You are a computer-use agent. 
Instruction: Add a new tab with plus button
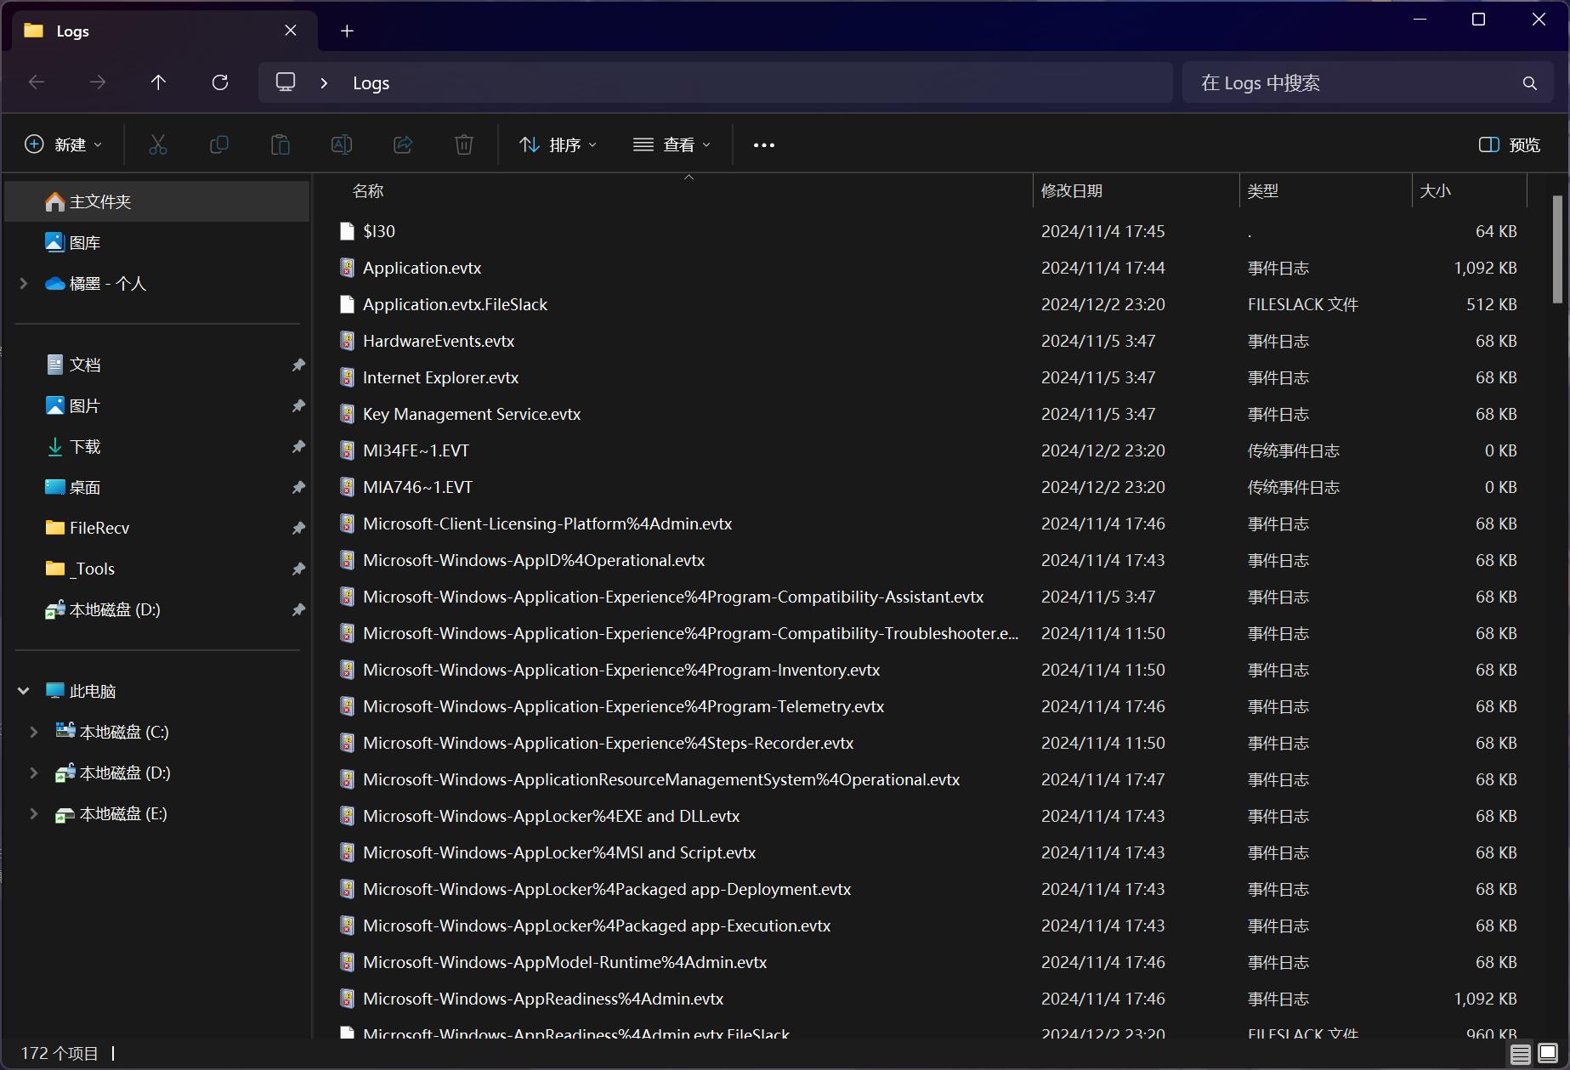click(x=347, y=31)
